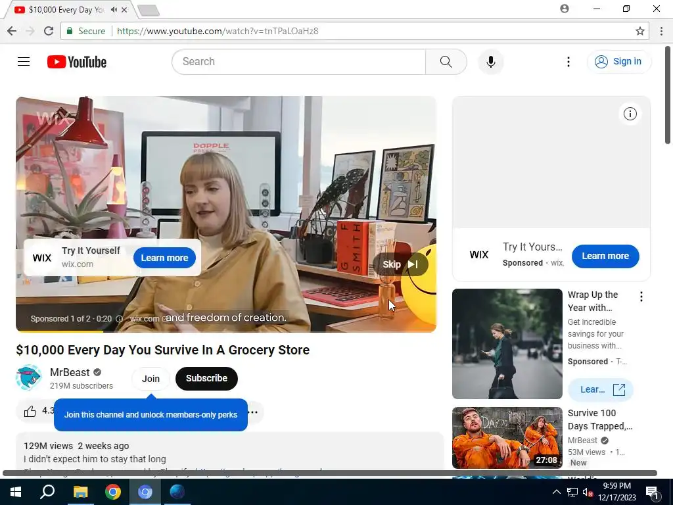Click the browser back arrow
Screen dimensions: 673x505
click(x=12, y=31)
